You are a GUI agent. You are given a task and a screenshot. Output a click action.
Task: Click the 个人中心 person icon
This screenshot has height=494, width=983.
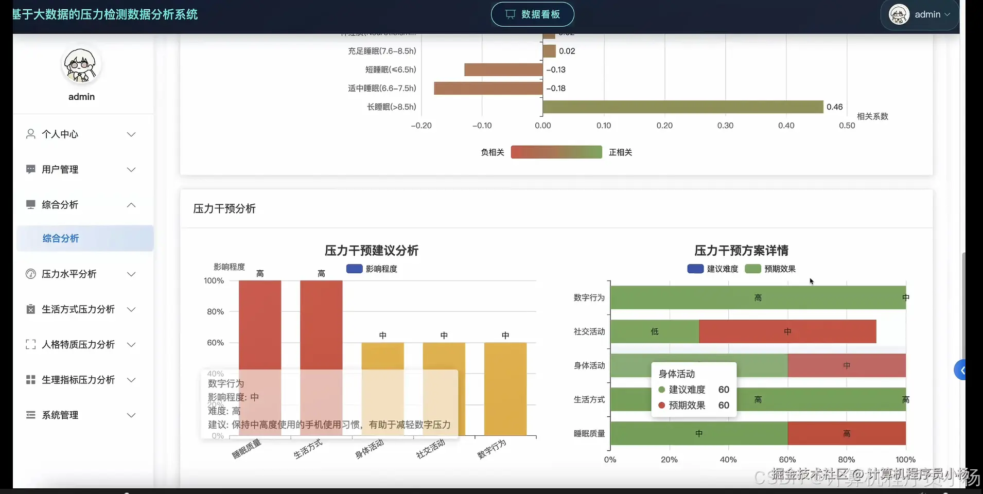click(31, 134)
